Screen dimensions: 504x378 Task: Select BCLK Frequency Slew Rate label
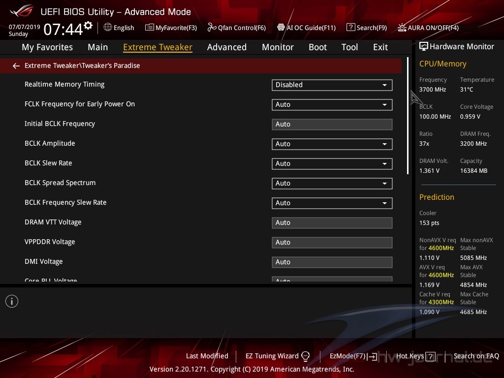[x=65, y=202]
